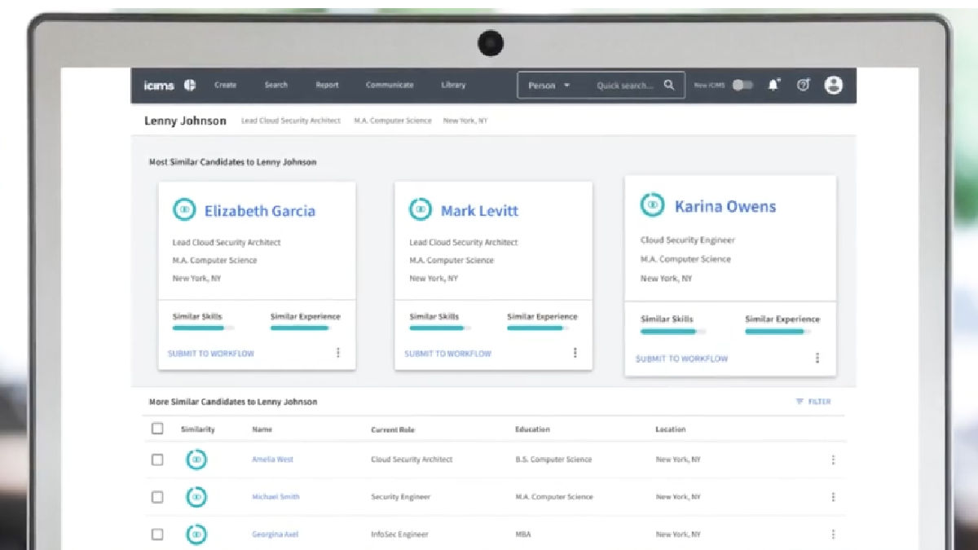The height and width of the screenshot is (550, 978).
Task: Submit Karina Owens to workflow
Action: pyautogui.click(x=682, y=359)
